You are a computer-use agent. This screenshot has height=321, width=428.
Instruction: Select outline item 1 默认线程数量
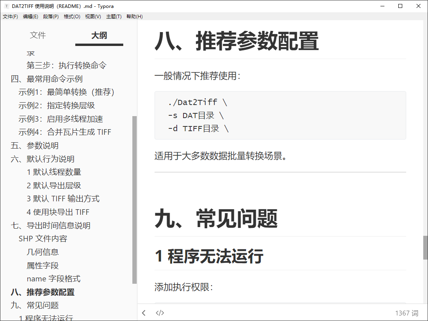[x=54, y=172]
